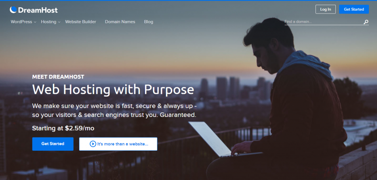The image size is (377, 180).
Task: Click the DreamHost wordmark text
Action: (38, 10)
